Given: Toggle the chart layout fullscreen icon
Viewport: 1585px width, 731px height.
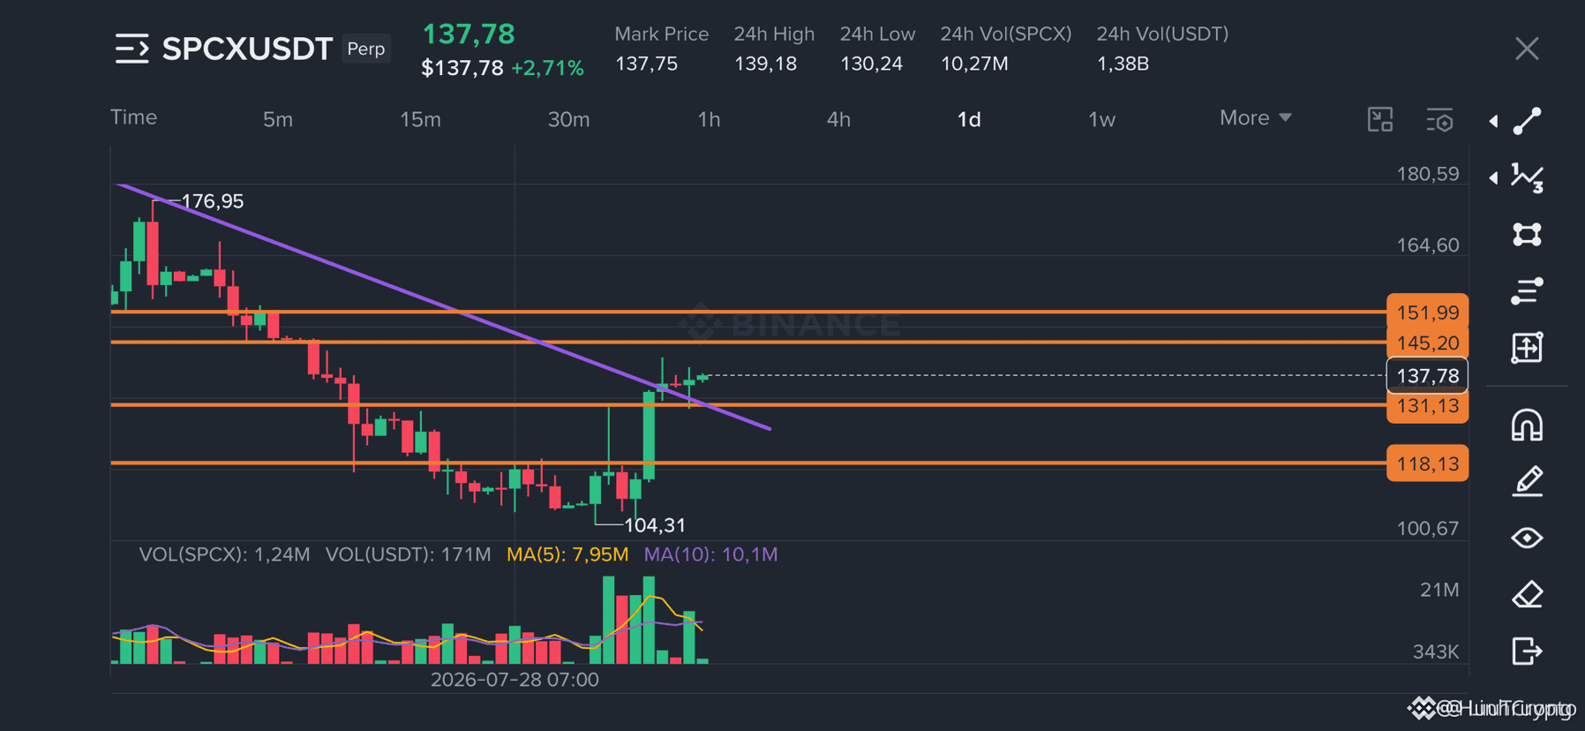Looking at the screenshot, I should coord(1380,119).
